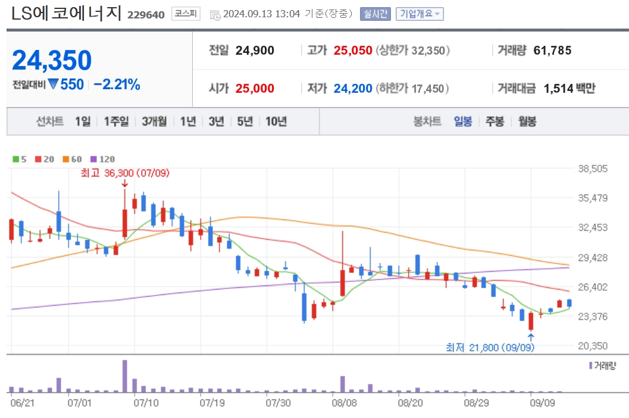This screenshot has width=629, height=418.
Task: Click the 07/10 date axis label
Action: click(146, 403)
